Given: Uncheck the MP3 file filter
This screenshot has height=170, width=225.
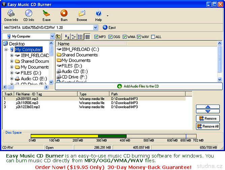Looking at the screenshot, I should [x=97, y=36].
